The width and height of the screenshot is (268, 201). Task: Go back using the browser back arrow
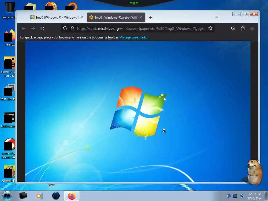tap(23, 29)
